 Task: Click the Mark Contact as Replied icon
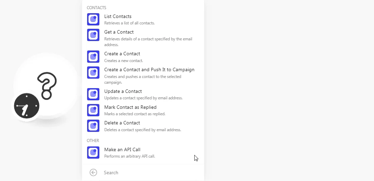click(93, 110)
